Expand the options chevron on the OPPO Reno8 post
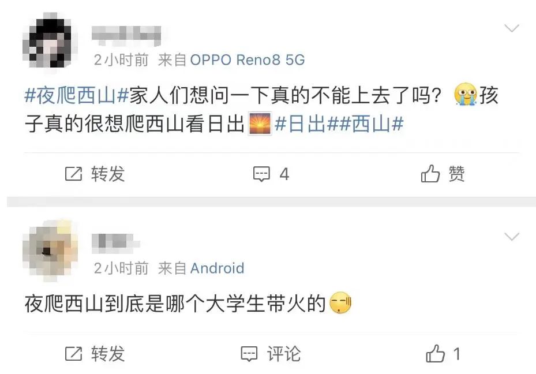536x374 pixels. [x=511, y=28]
